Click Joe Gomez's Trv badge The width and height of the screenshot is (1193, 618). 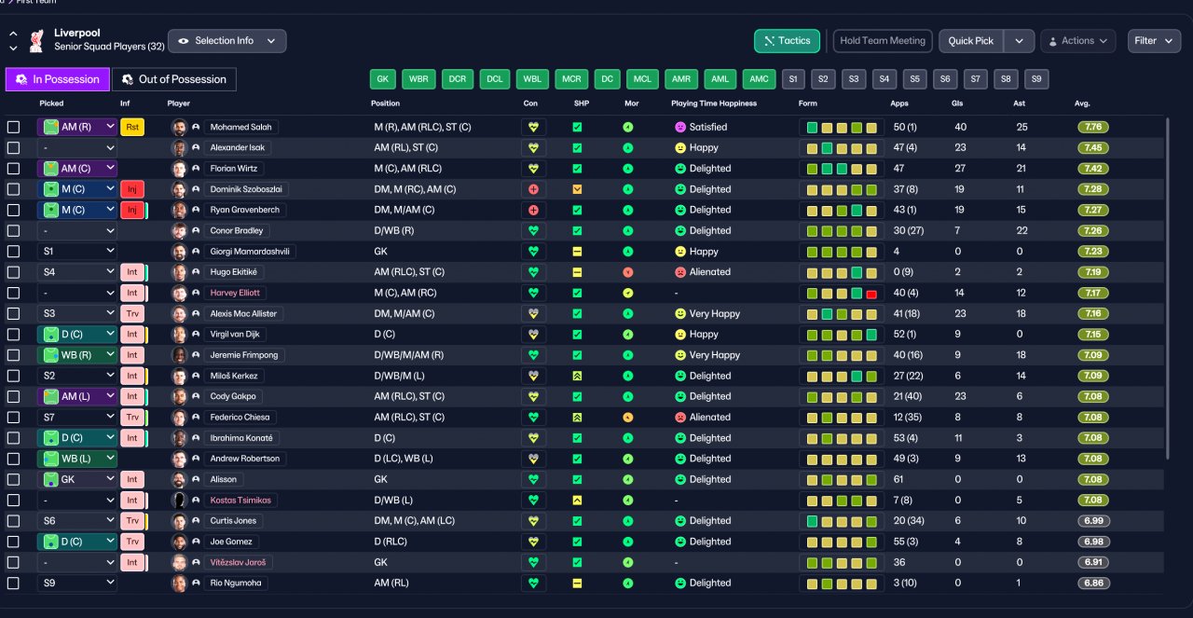pos(132,542)
